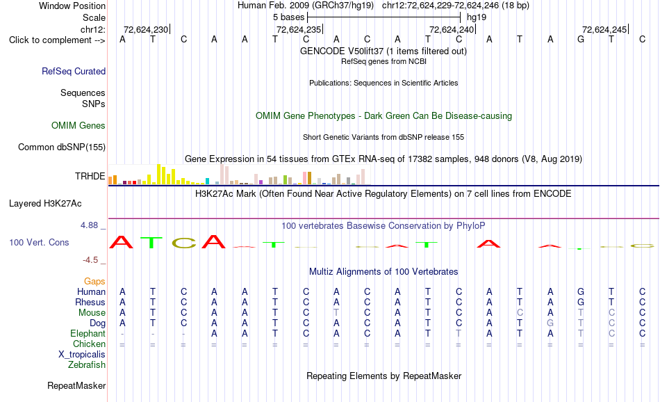This screenshot has width=660, height=402.
Task: Click the 'chr12:72,624,229-72,624,246 (18 bp)' range text
Action: [x=456, y=6]
